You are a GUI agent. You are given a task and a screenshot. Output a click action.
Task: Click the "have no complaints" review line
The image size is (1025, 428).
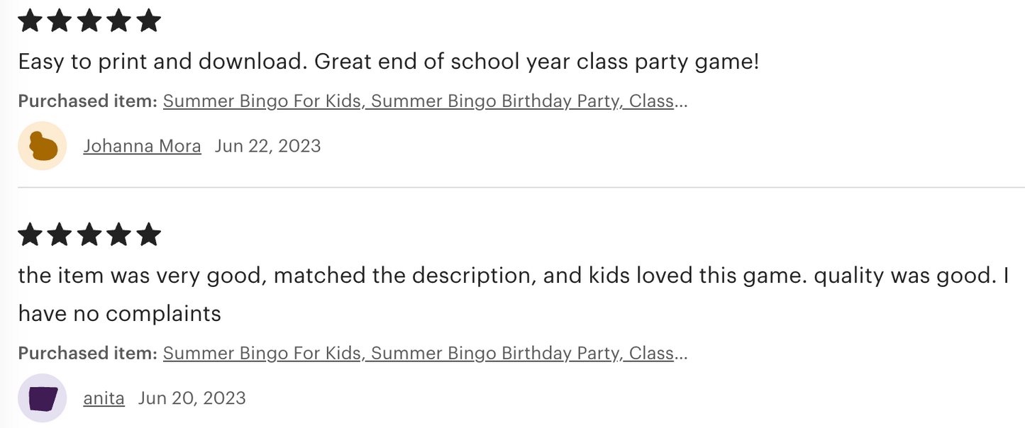120,313
